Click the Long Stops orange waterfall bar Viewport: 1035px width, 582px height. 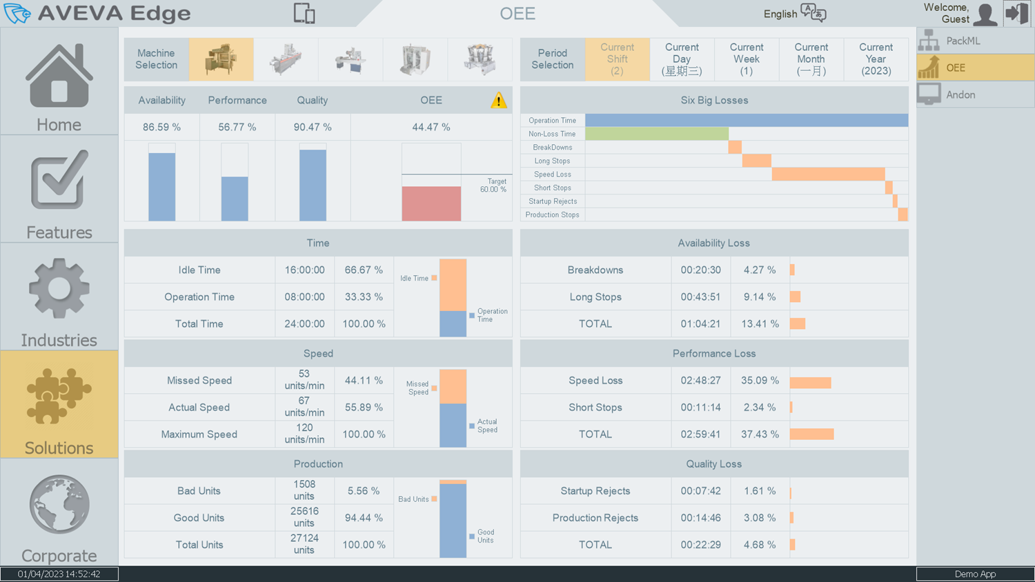point(756,161)
